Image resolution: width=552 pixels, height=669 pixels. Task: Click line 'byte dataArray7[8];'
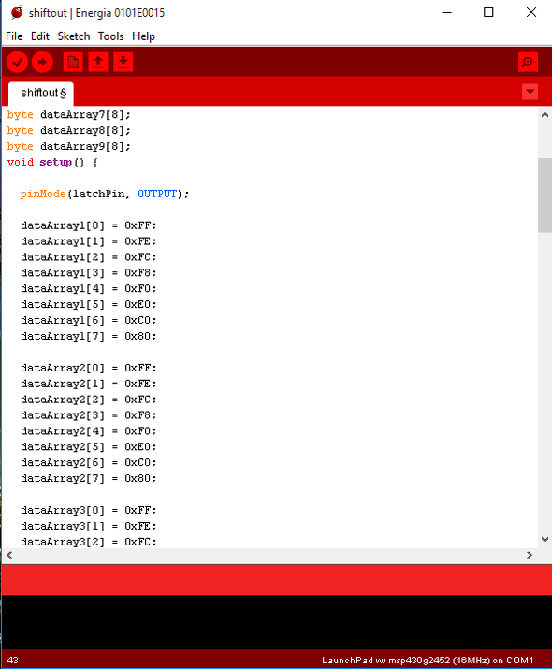click(x=68, y=115)
